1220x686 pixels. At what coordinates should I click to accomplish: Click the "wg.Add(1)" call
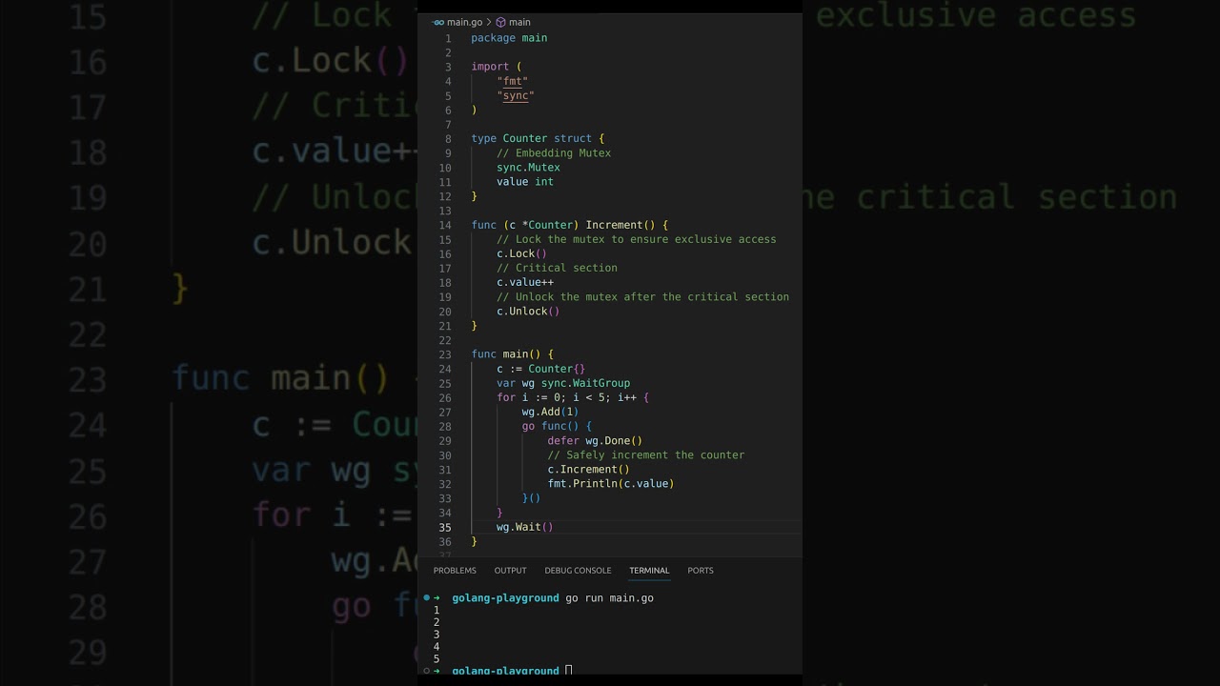click(x=550, y=412)
